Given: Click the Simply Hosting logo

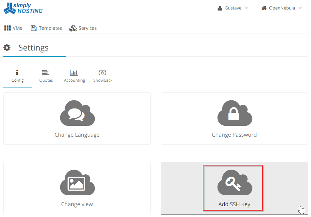Looking at the screenshot, I should [x=23, y=8].
